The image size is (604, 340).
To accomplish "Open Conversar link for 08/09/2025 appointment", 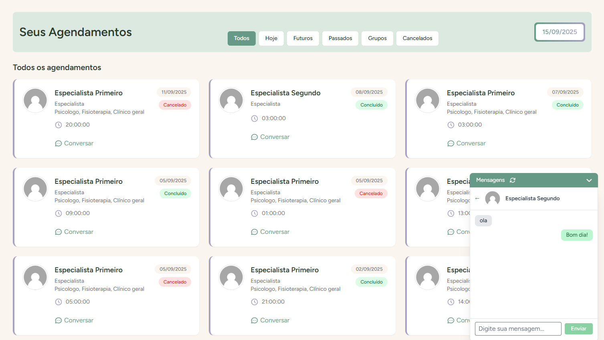I will (275, 137).
